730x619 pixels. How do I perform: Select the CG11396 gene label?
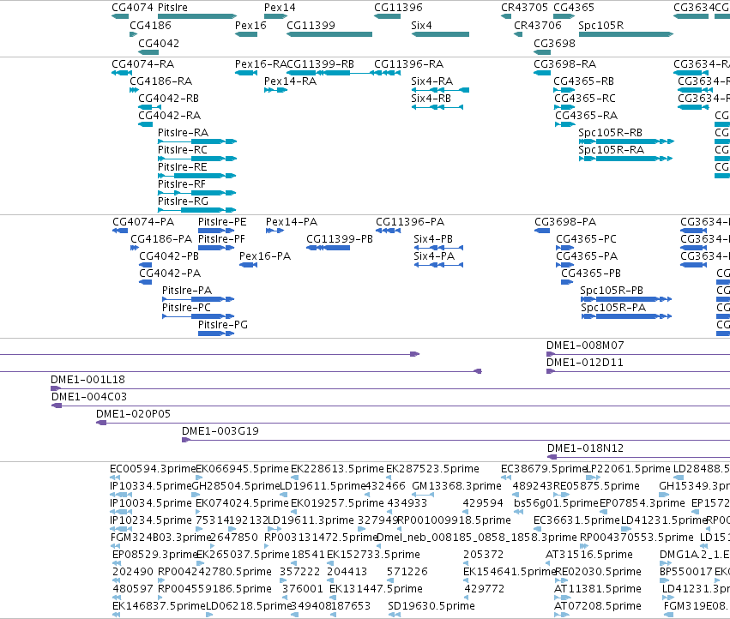click(x=398, y=8)
